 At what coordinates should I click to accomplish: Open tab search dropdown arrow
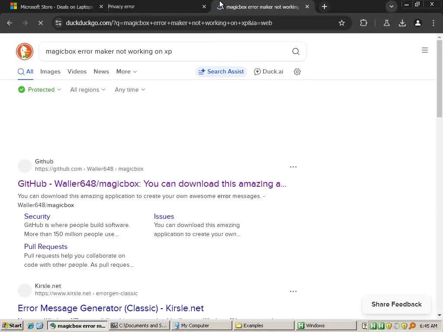pos(391,6)
